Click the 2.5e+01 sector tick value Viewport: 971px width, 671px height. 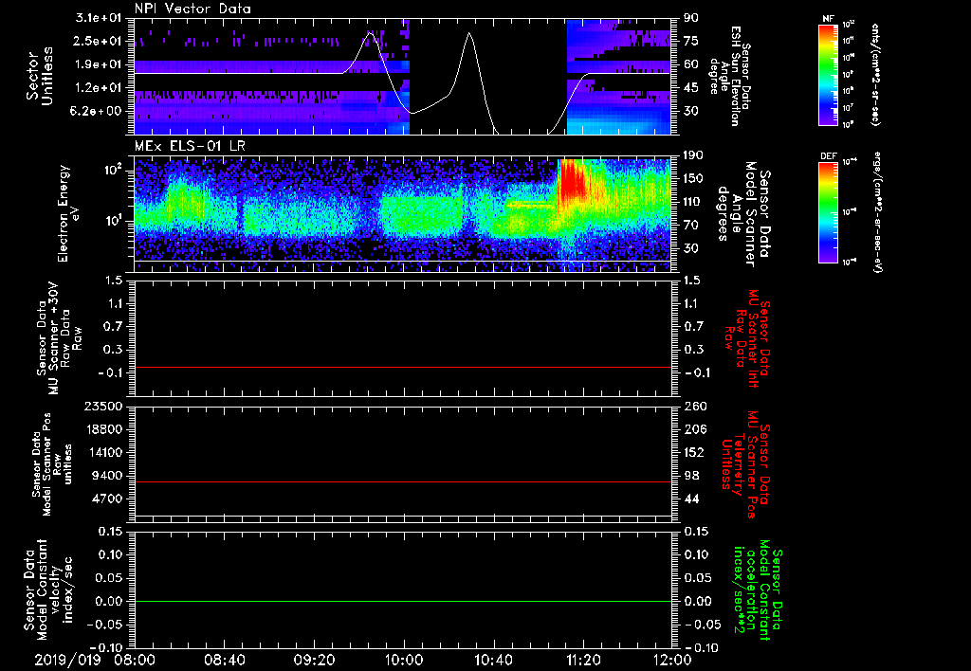99,41
